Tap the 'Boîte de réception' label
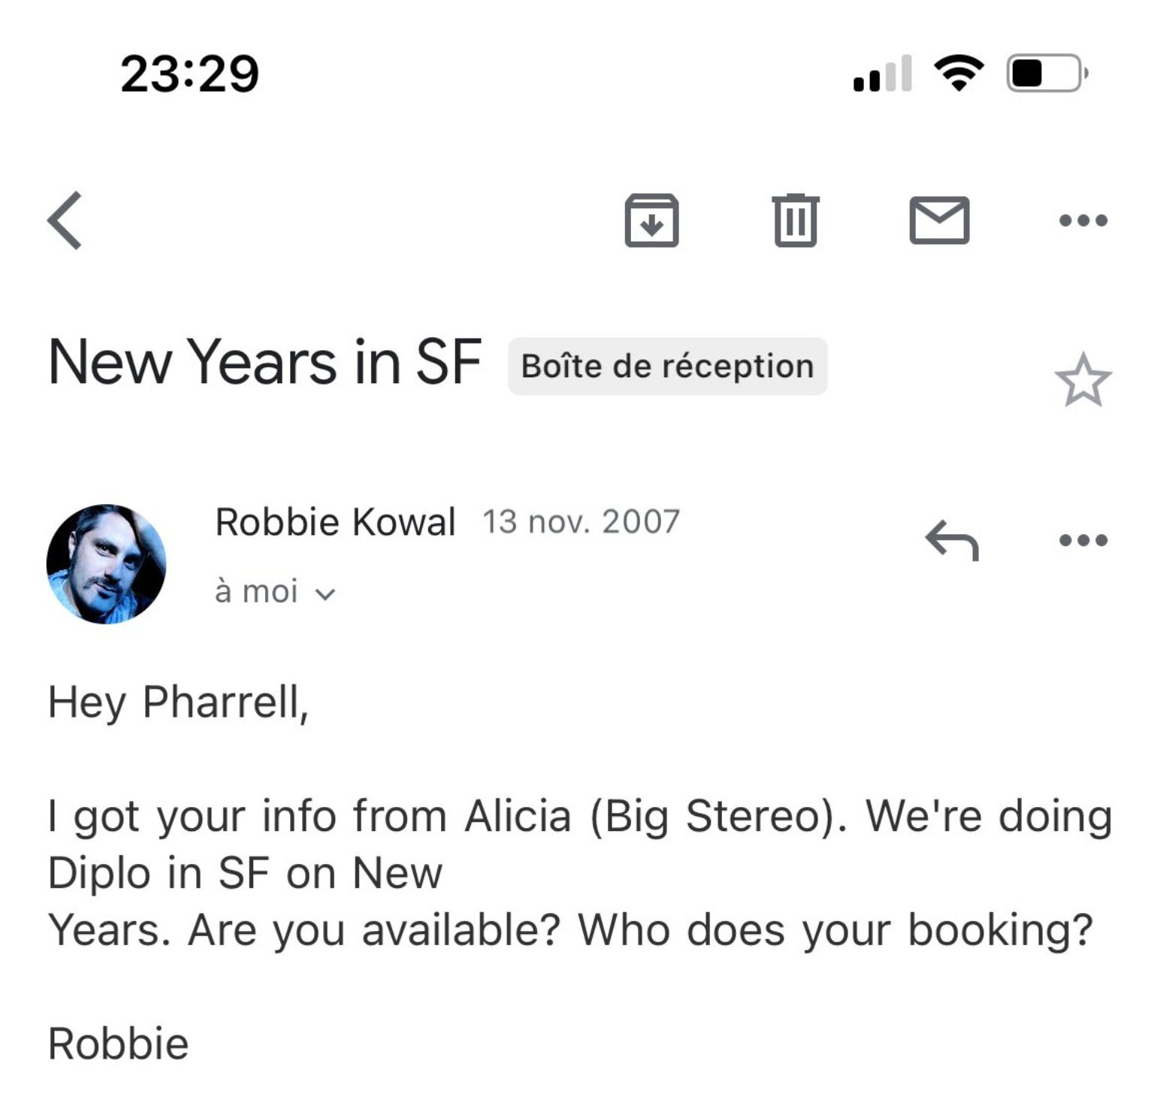1166x1103 pixels. pyautogui.click(x=667, y=367)
